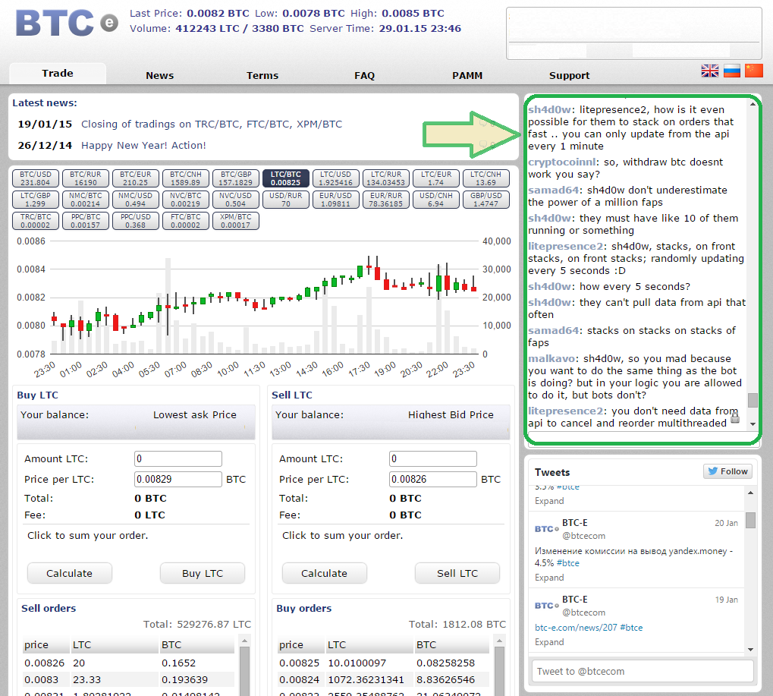Choose the BTC/GBP market
Screen dimensions: 773x696
click(x=236, y=178)
